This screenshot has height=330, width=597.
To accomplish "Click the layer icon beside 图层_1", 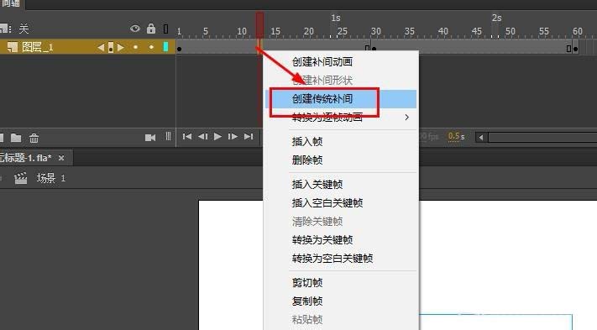I will coord(13,47).
